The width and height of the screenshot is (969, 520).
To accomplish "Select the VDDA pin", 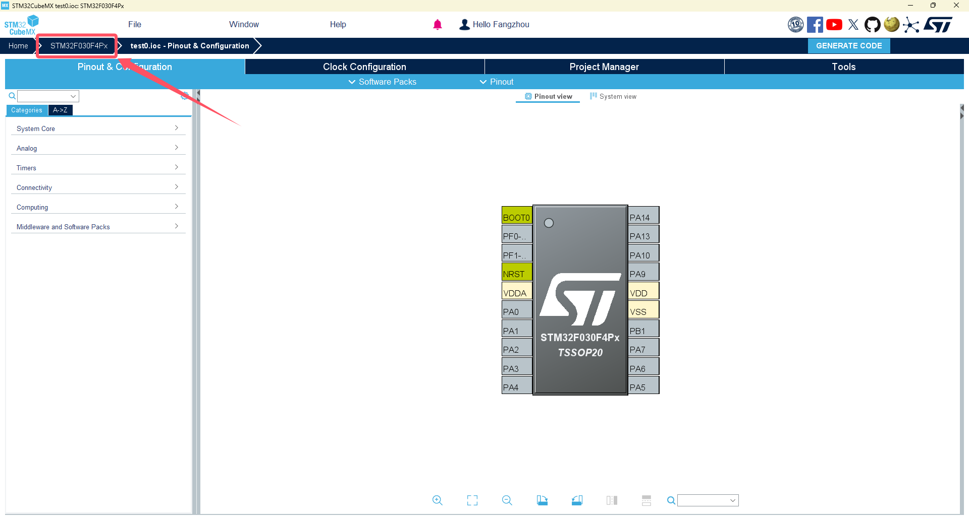I will click(517, 291).
